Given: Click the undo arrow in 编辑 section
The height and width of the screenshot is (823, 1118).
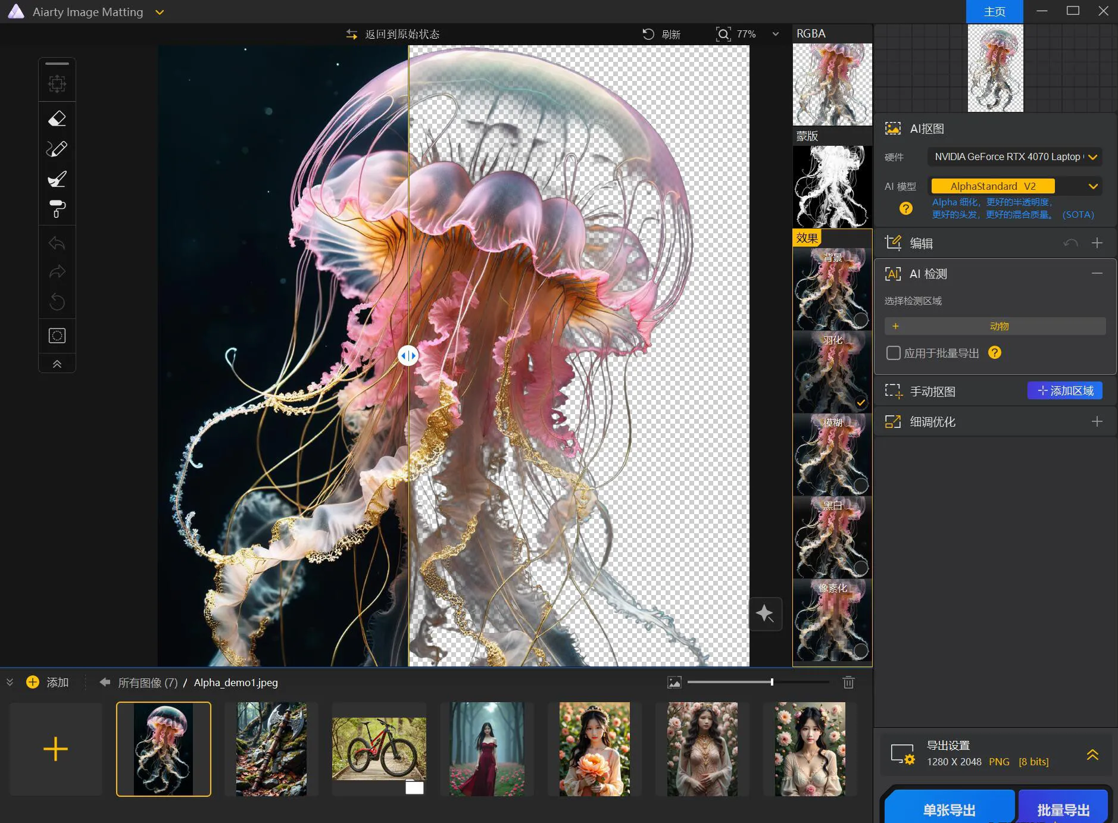Looking at the screenshot, I should [1070, 243].
